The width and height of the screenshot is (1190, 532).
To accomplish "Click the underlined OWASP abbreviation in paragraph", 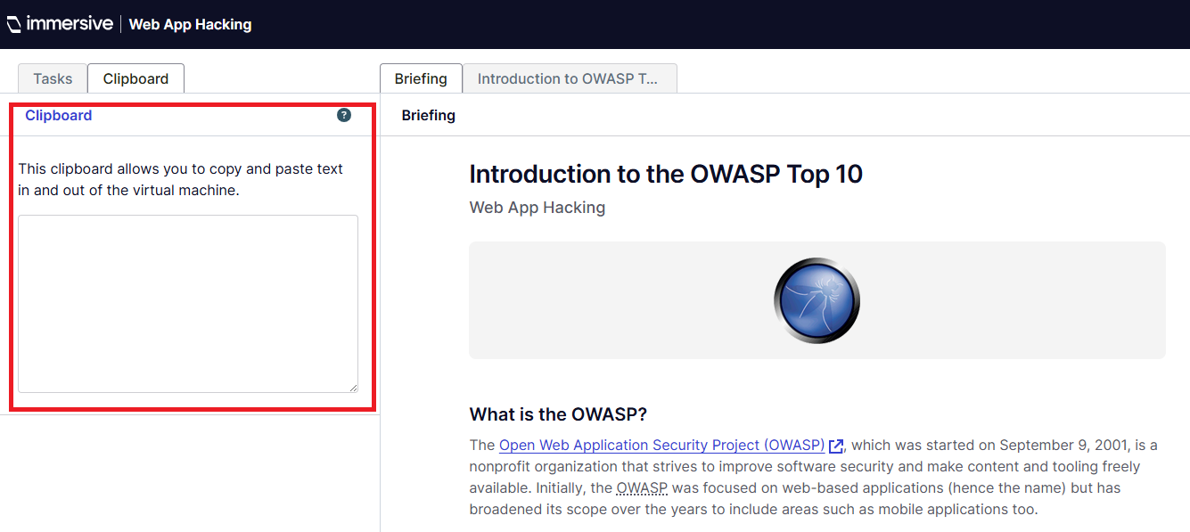I will click(x=642, y=487).
